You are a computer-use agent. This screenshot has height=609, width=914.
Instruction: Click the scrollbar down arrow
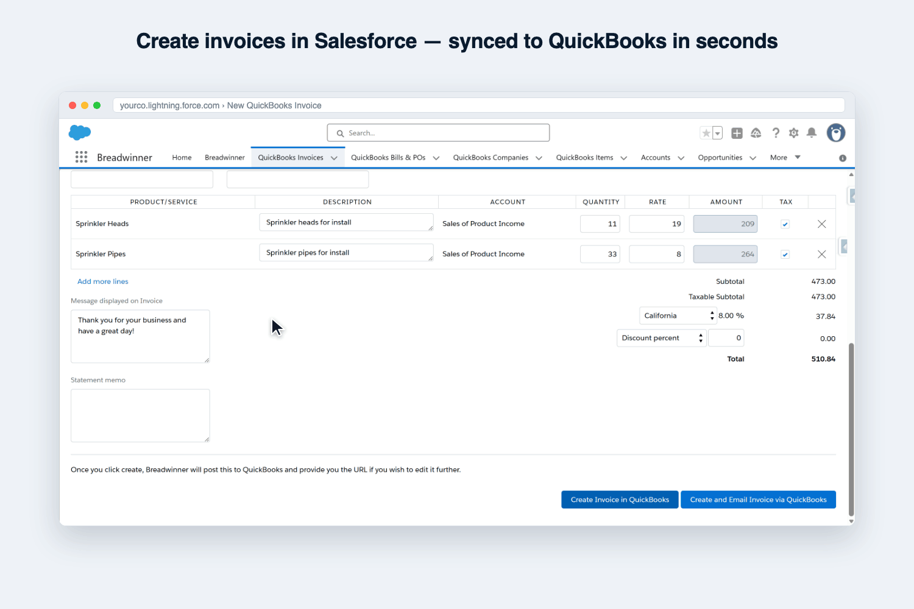[x=851, y=521]
